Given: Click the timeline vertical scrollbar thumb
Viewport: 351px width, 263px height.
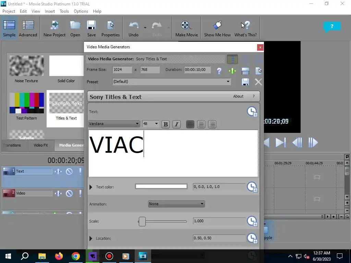Looking at the screenshot, I should pos(347,171).
